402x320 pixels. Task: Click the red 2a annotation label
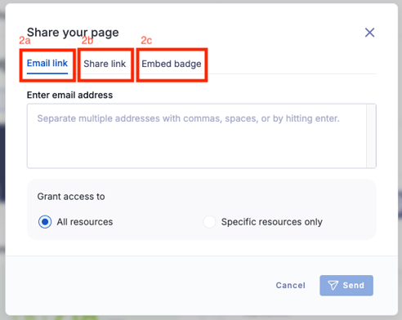point(25,41)
